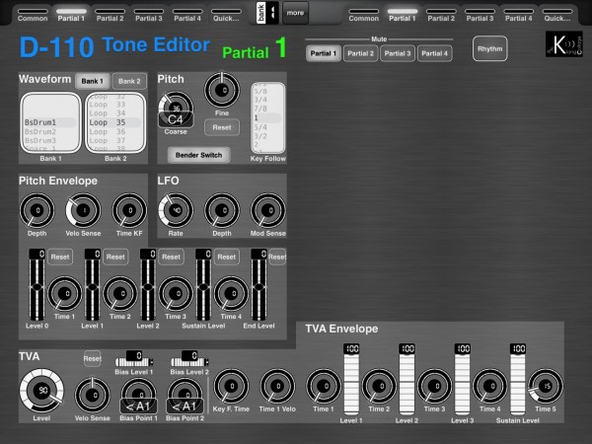Viewport: 592px width, 444px height.
Task: Click the K logo icon
Action: pyautogui.click(x=564, y=44)
